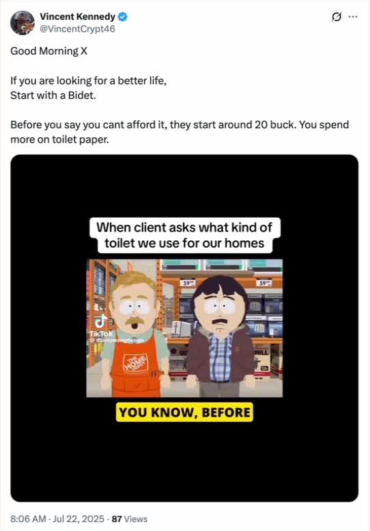Open the Grok slashed-circle icon
This screenshot has width=370, height=531.
pos(337,16)
